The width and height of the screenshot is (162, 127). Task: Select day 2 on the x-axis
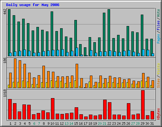[15, 124]
